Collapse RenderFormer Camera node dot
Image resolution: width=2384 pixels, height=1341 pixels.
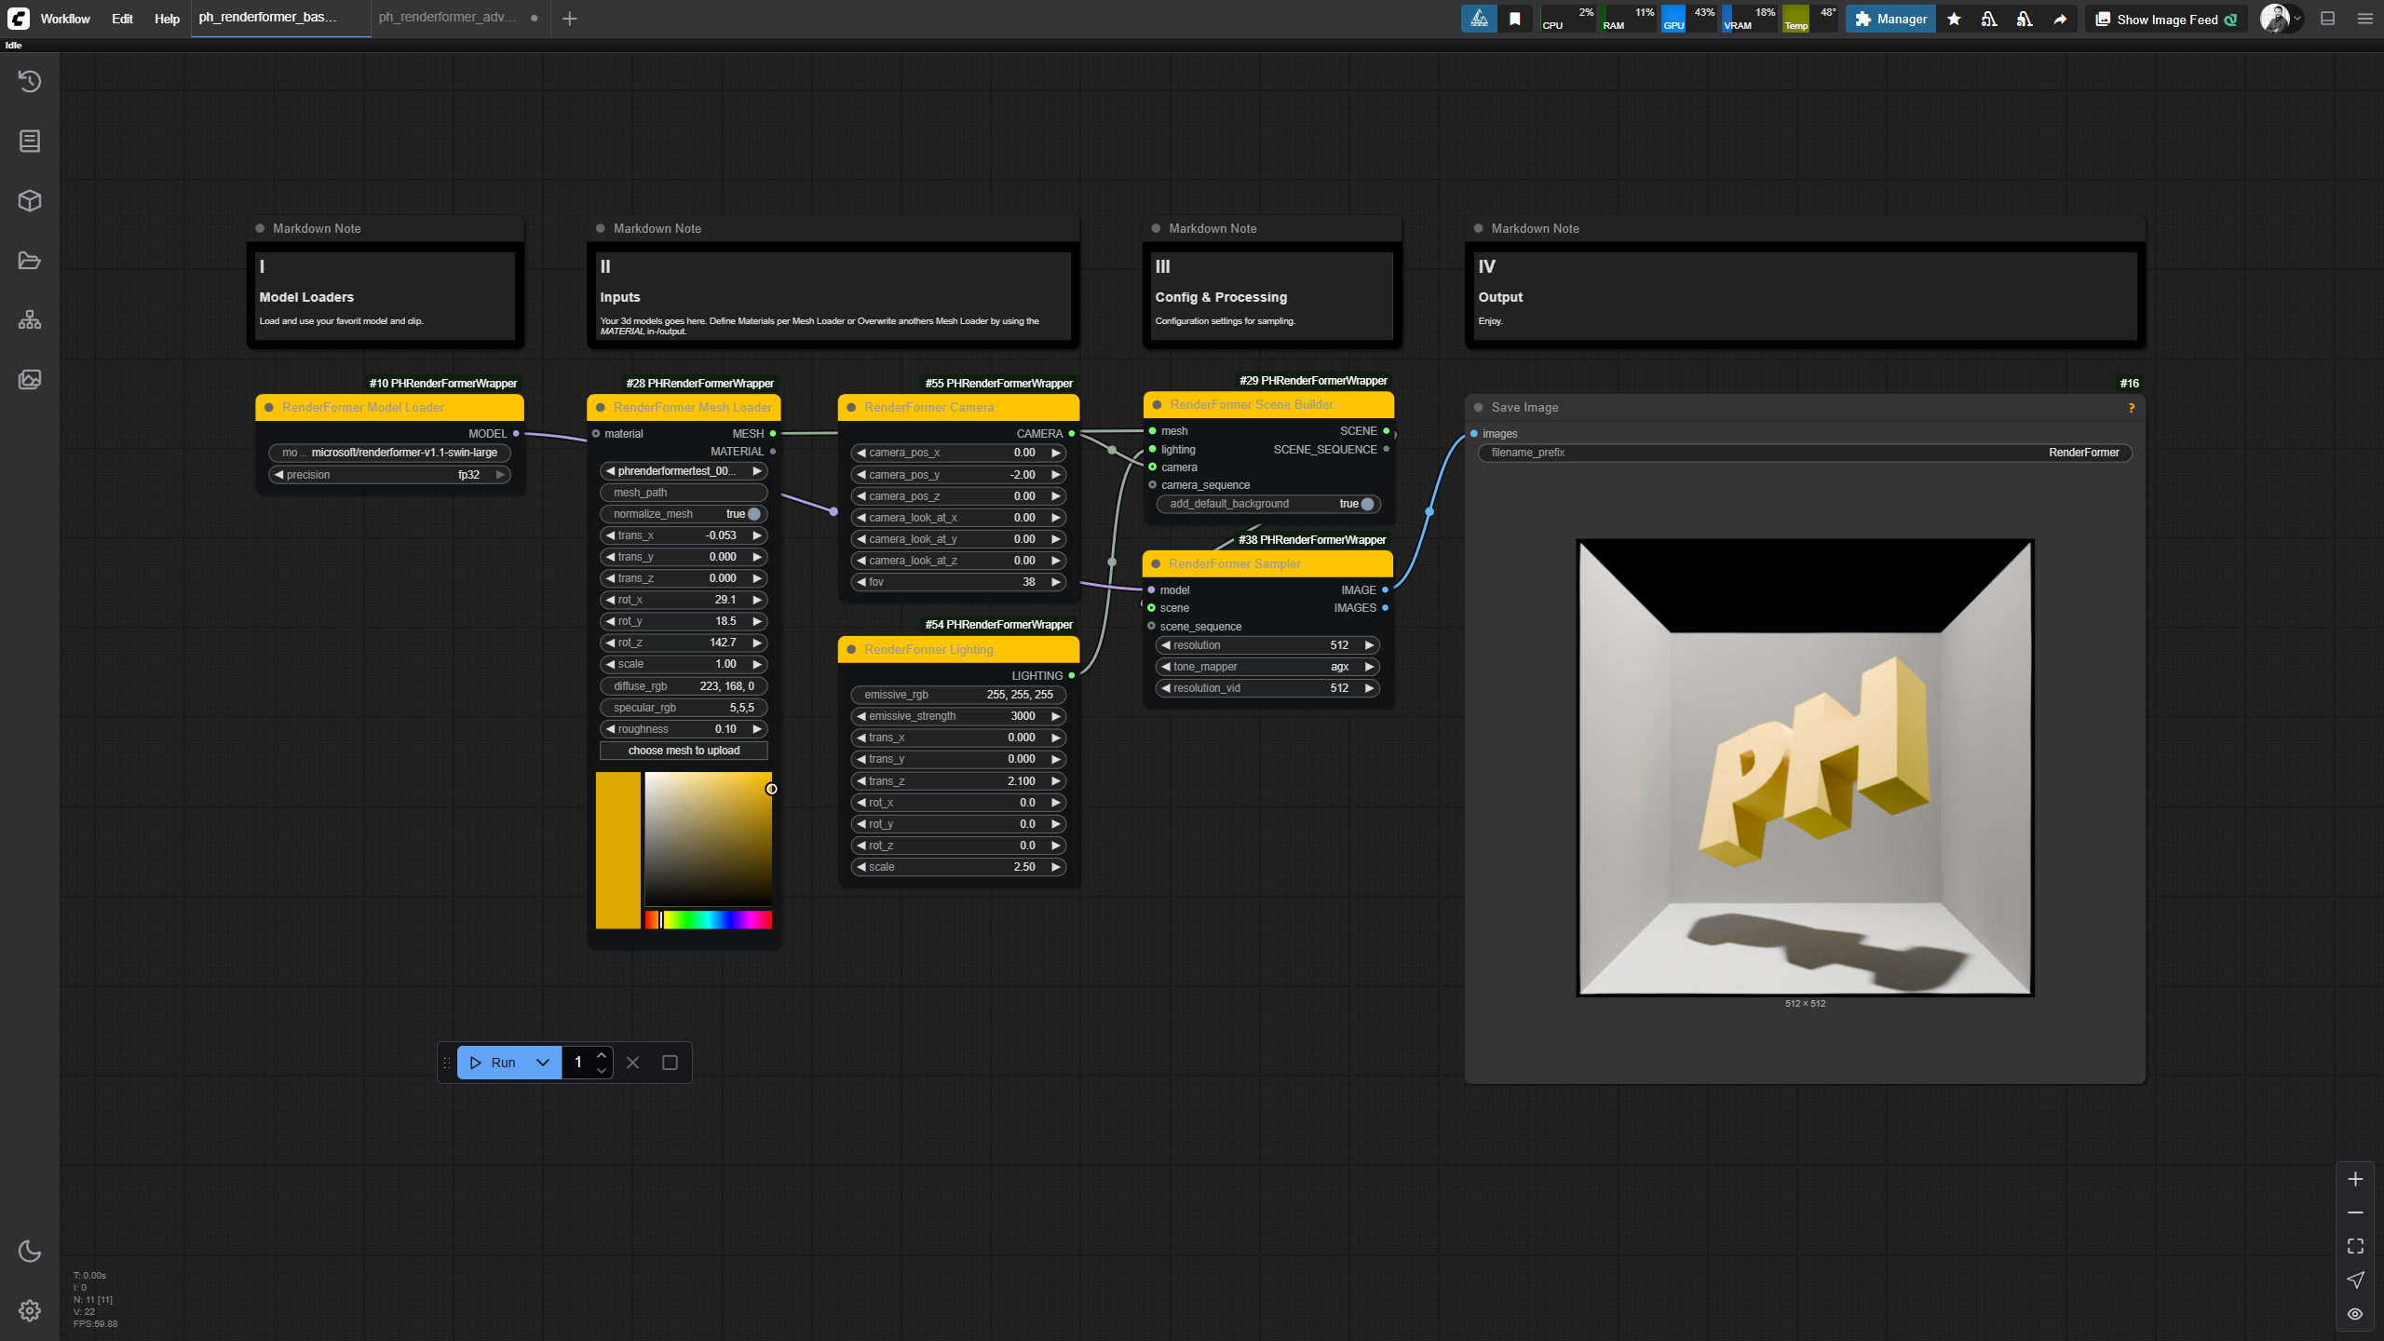(x=851, y=408)
